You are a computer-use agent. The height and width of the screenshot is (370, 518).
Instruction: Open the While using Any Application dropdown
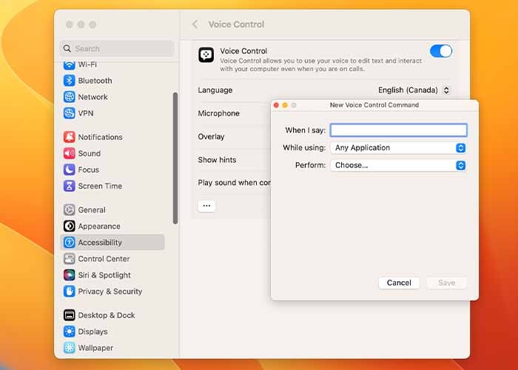tap(398, 148)
